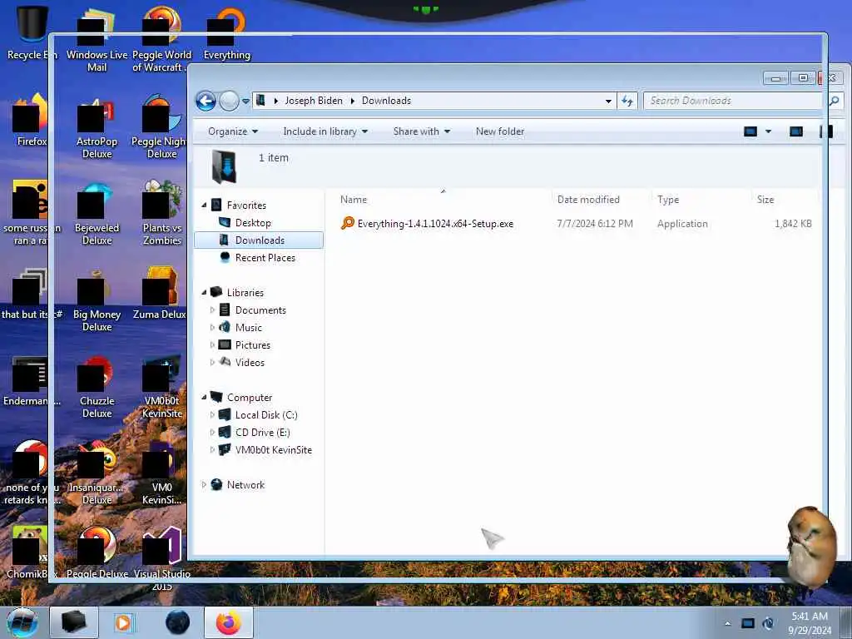Collapse the Libraries group
Screen dimensions: 852x639
tap(205, 292)
